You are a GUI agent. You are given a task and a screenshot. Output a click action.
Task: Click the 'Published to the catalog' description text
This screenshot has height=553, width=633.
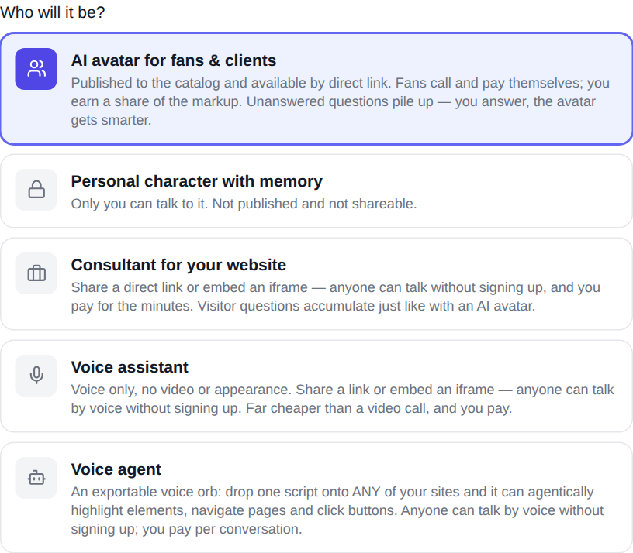tap(341, 101)
